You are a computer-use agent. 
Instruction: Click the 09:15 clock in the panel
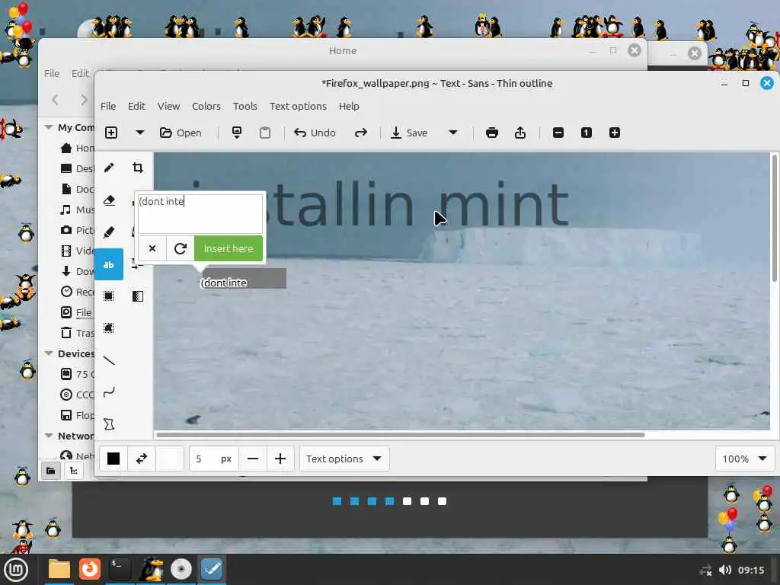tap(751, 570)
